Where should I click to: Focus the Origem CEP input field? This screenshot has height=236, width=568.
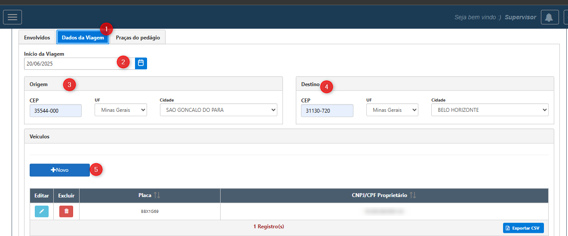click(x=55, y=111)
